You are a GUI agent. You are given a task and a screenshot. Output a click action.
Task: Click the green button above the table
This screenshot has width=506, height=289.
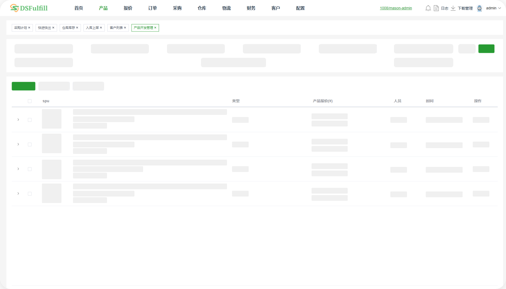click(23, 86)
